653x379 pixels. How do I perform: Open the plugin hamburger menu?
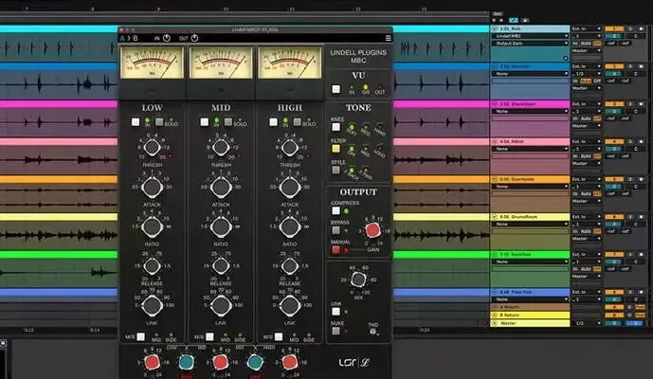388,38
